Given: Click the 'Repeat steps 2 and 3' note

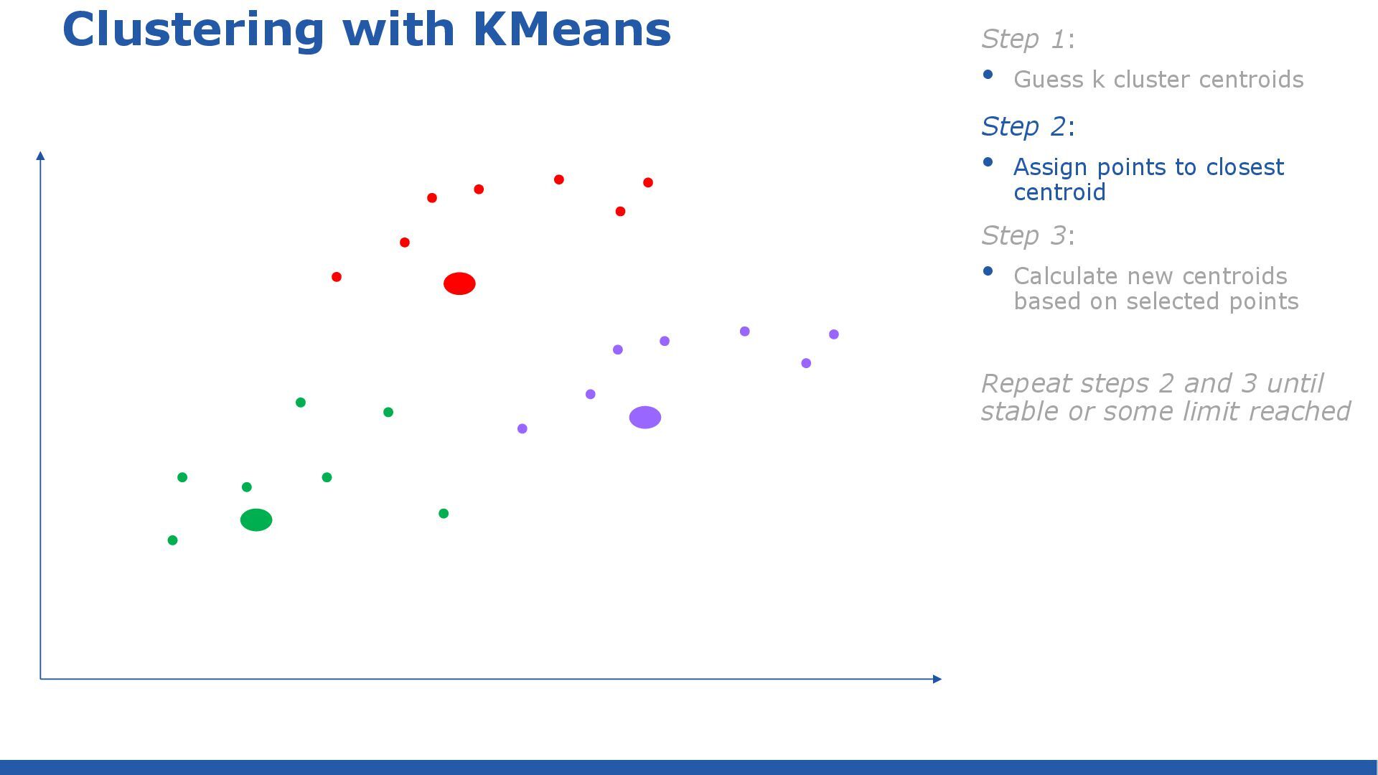Looking at the screenshot, I should (x=1166, y=397).
